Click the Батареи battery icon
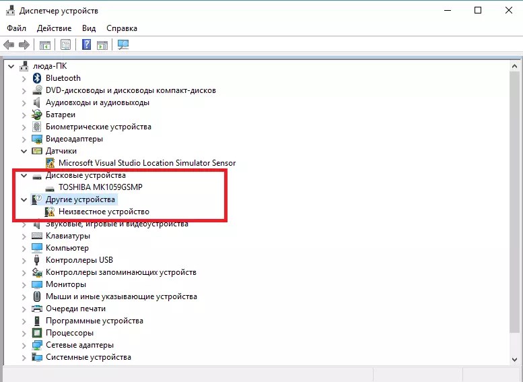 37,115
